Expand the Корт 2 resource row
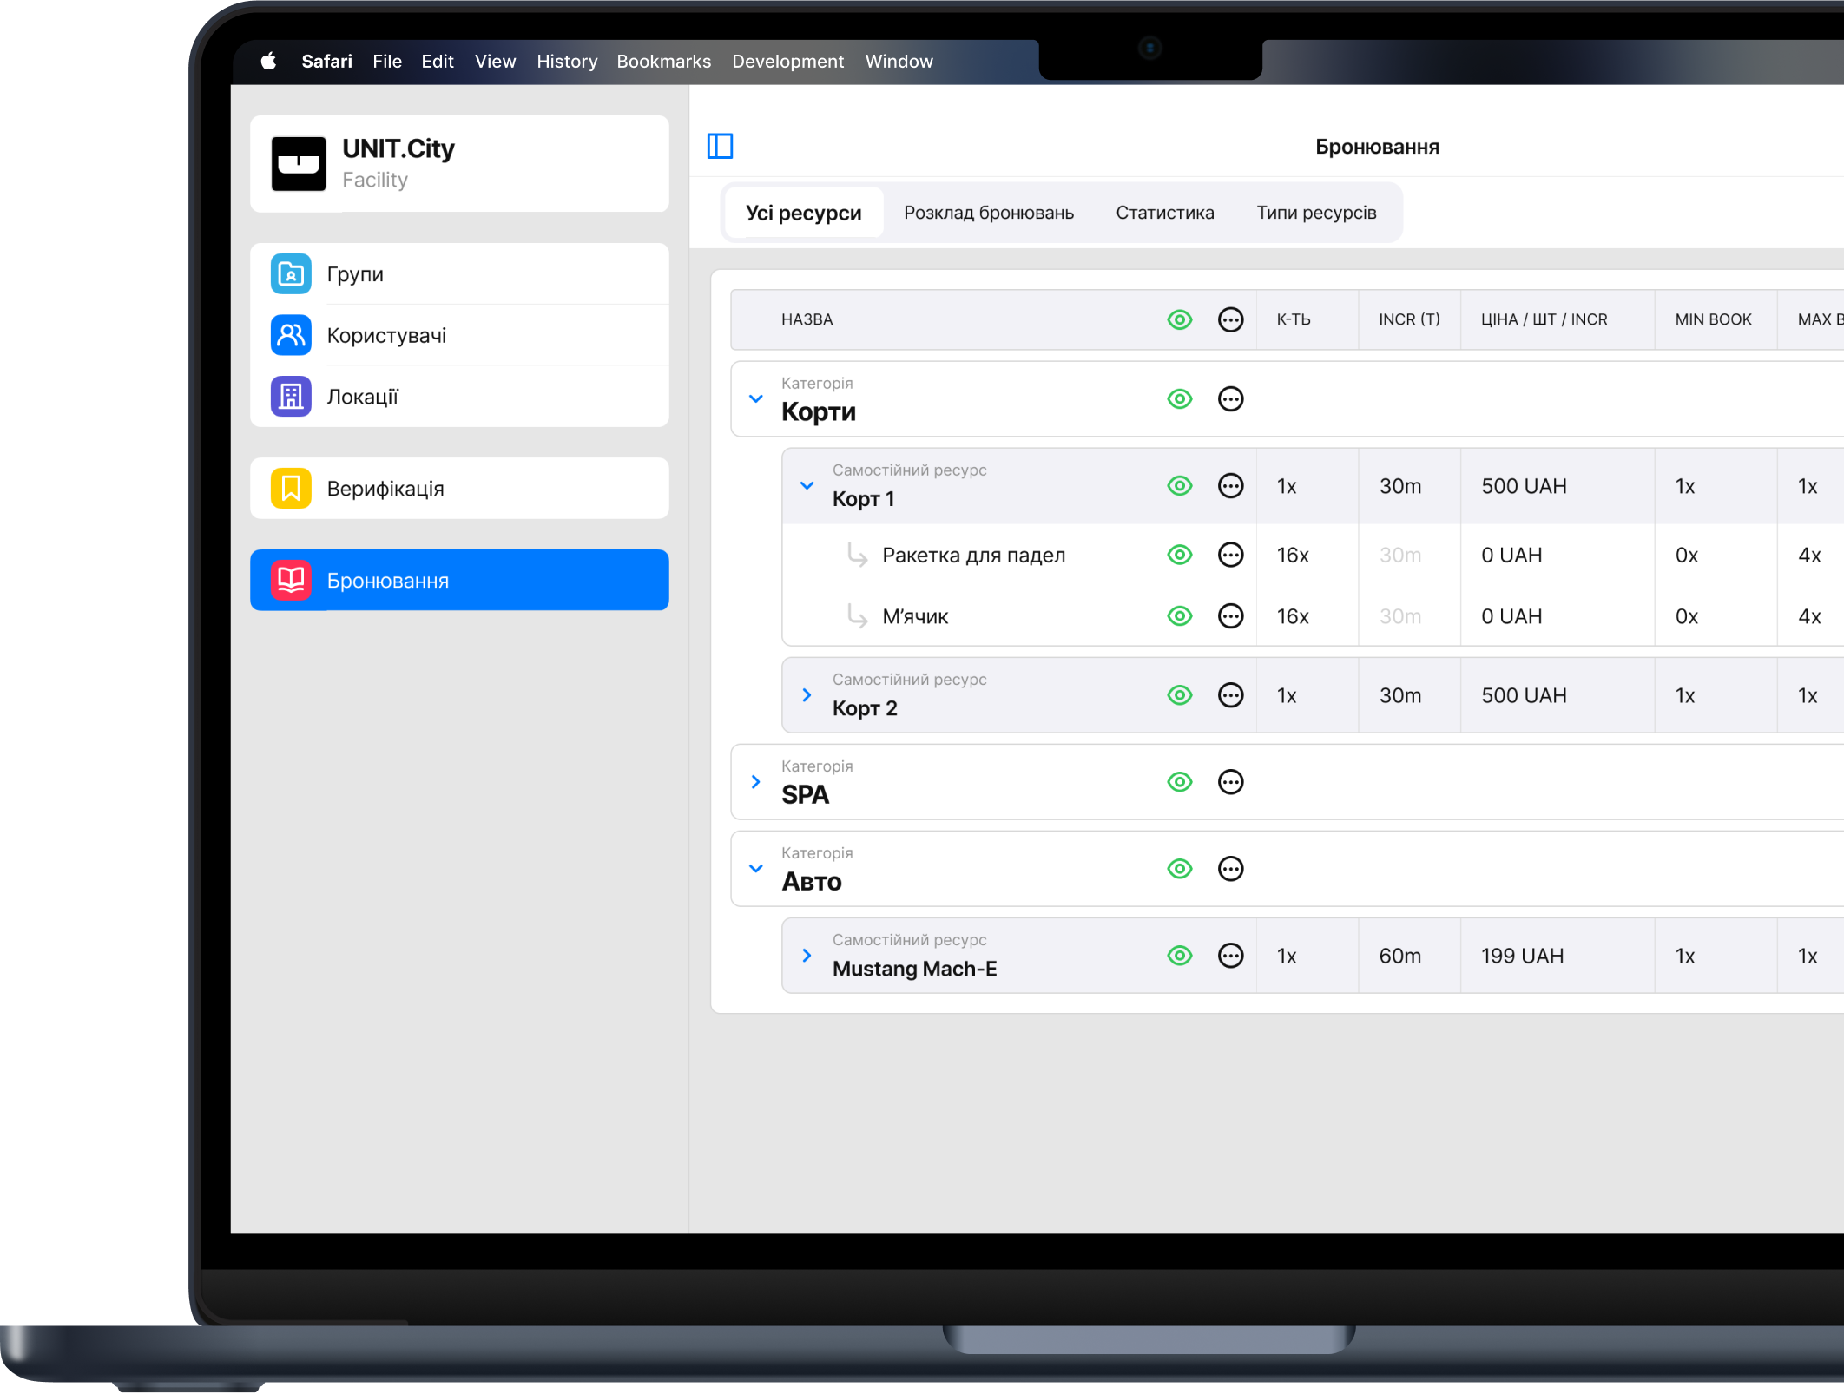This screenshot has height=1394, width=1844. (x=807, y=695)
